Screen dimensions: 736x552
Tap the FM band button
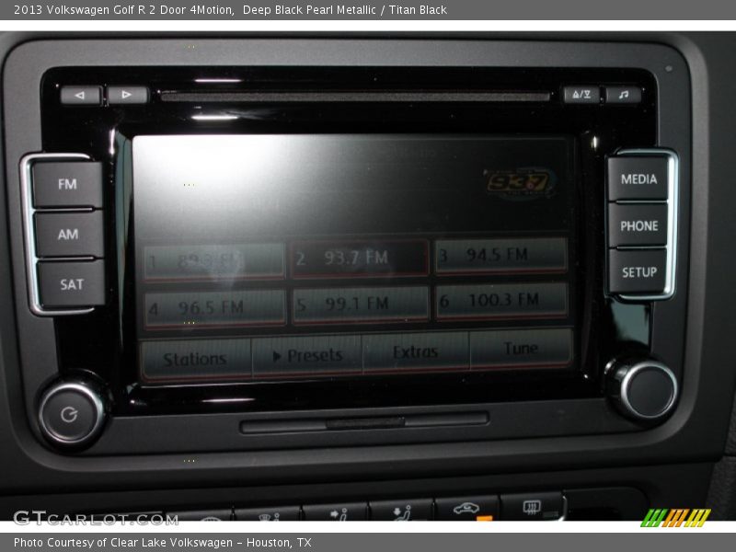67,185
